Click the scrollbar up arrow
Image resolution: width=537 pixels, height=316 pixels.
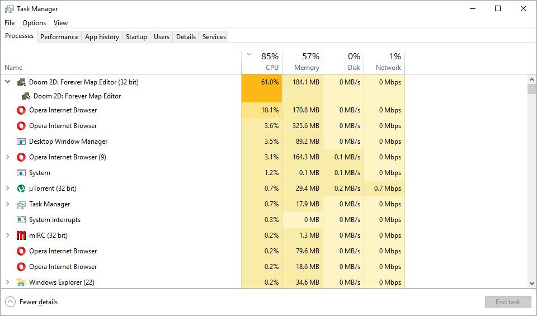coord(531,79)
